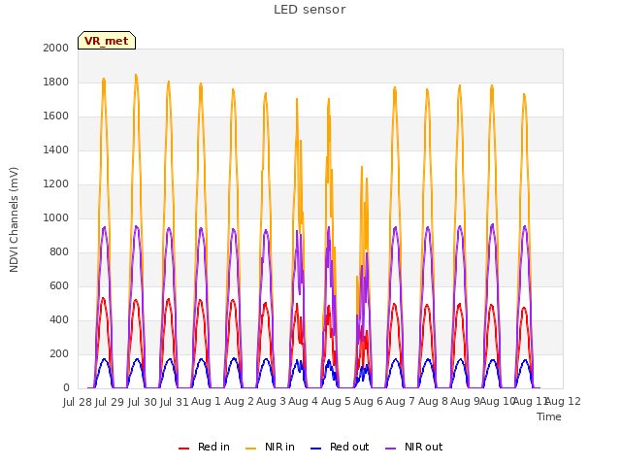Click the Aug 7 x-axis date label
The height and width of the screenshot is (466, 621).
pyautogui.click(x=400, y=402)
